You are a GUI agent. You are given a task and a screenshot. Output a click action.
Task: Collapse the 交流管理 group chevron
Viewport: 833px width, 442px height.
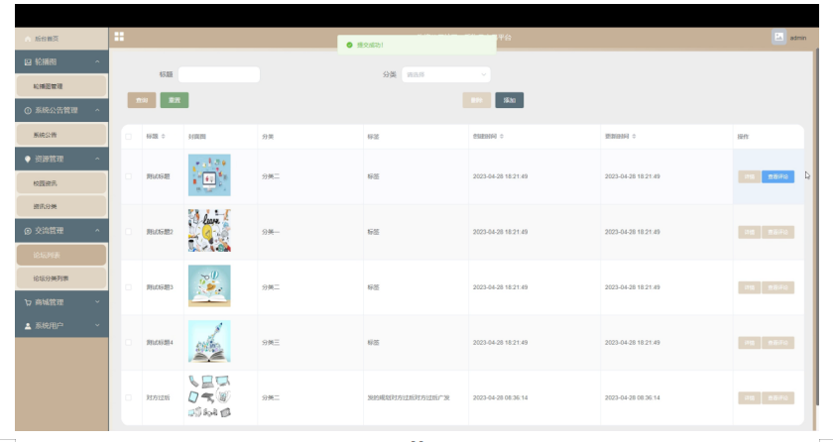tap(97, 231)
